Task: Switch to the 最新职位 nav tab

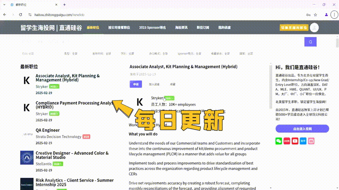Action: coord(93,27)
